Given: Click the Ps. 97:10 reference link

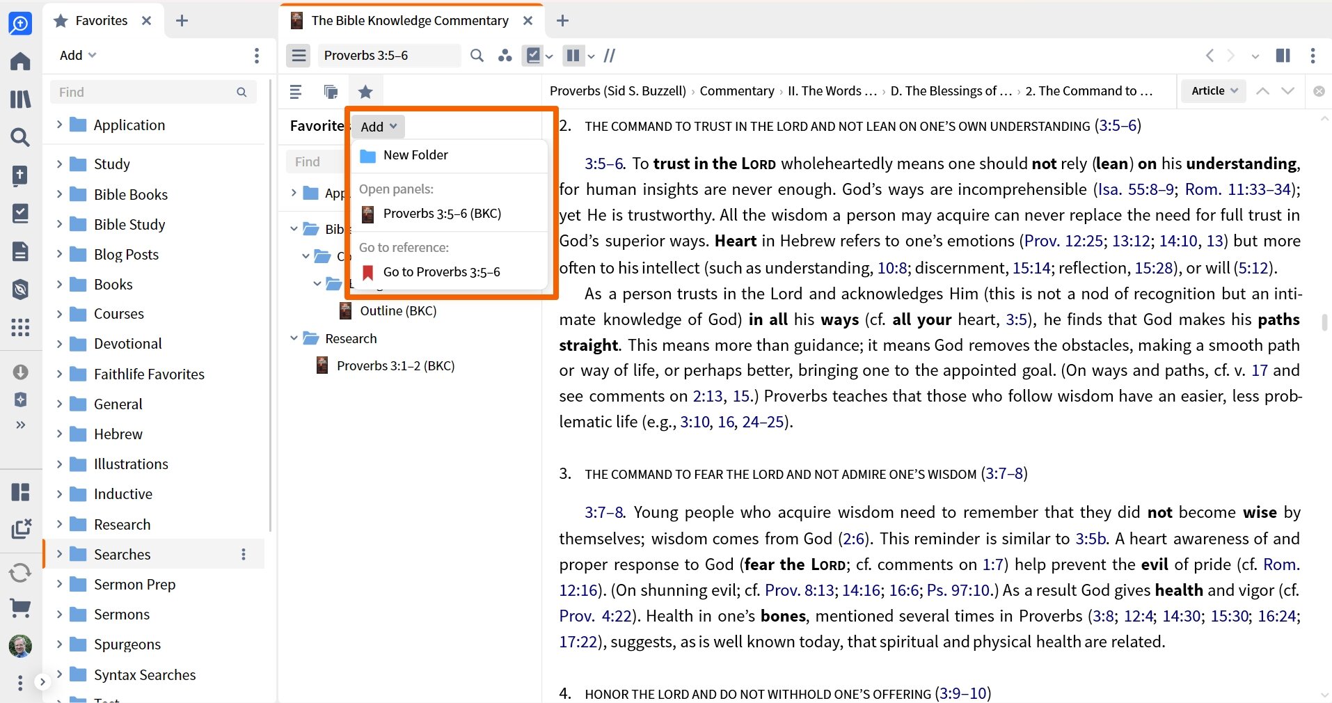Looking at the screenshot, I should [x=958, y=590].
